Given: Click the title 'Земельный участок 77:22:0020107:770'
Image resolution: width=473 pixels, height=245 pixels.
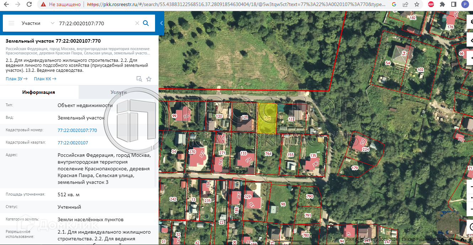Looking at the screenshot, I should (53, 41).
